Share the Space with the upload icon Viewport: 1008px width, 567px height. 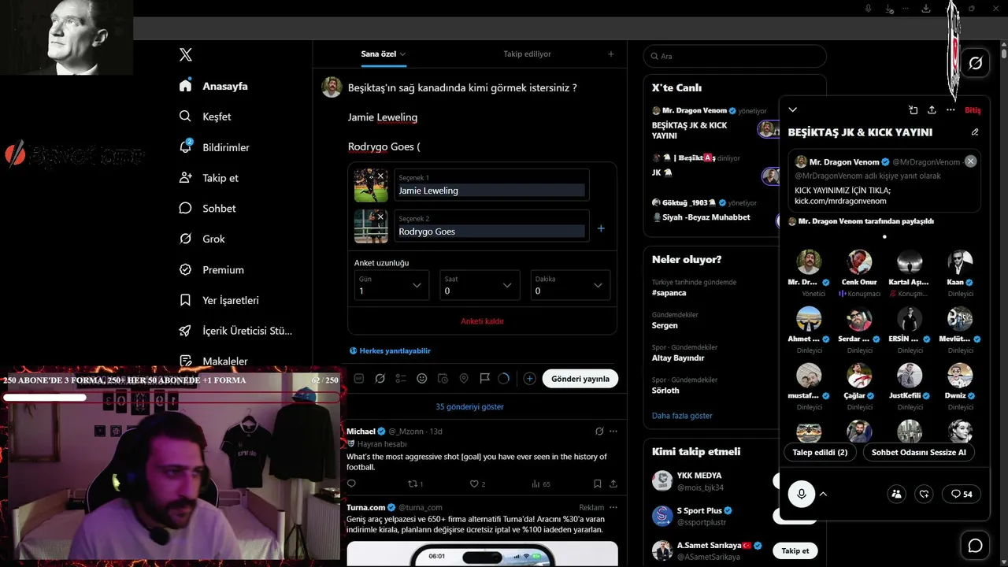932,110
